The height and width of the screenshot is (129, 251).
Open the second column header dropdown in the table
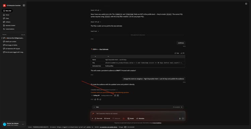[108, 56]
